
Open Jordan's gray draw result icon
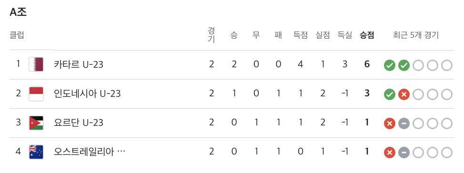click(x=403, y=123)
